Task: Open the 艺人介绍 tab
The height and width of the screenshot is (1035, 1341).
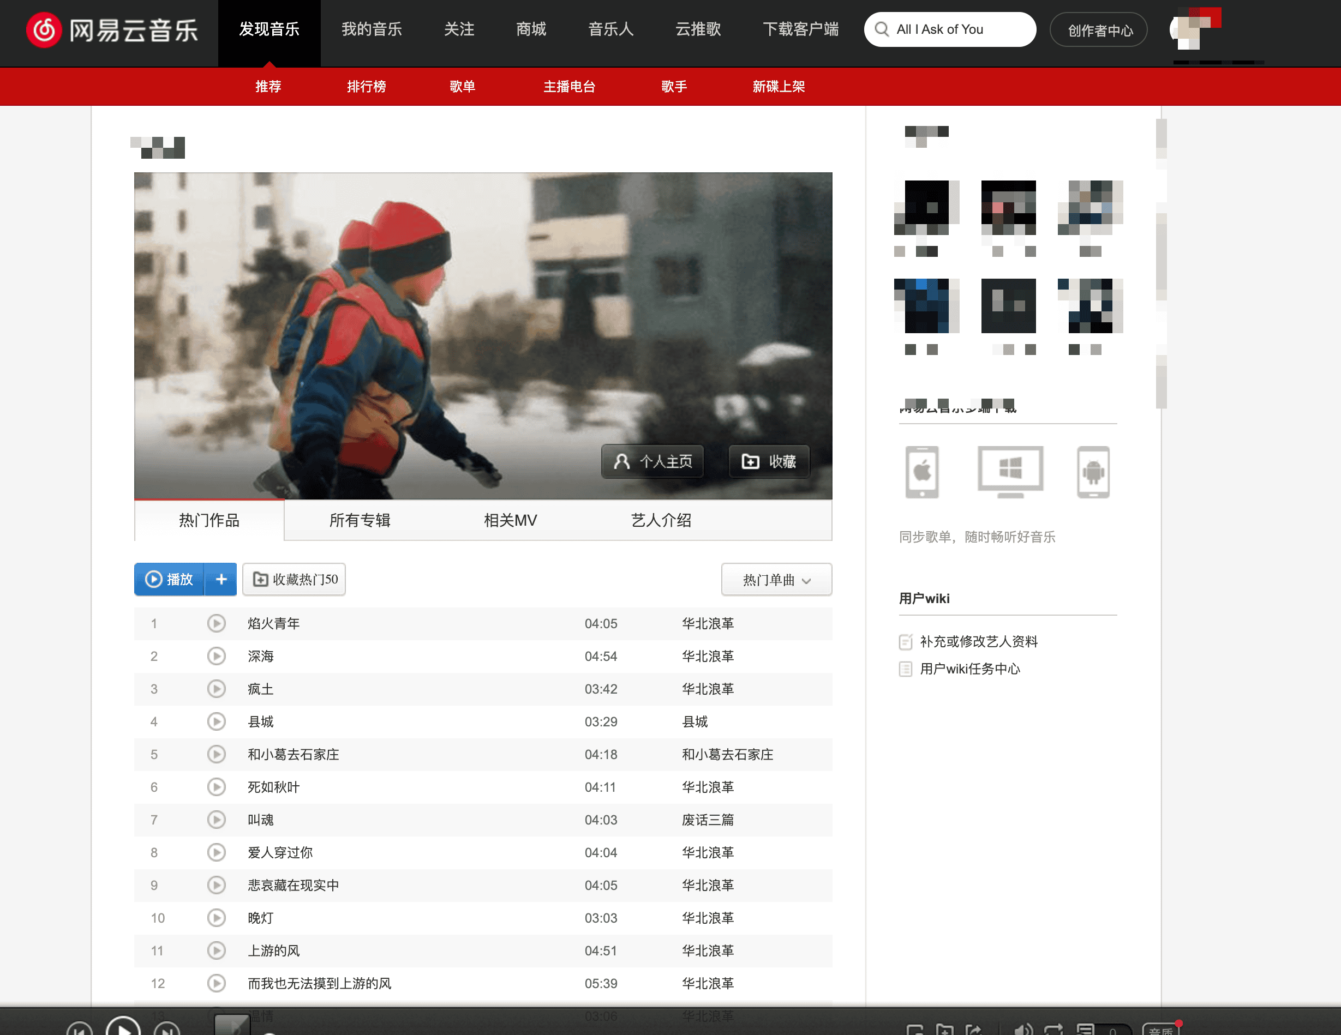Action: 661,521
